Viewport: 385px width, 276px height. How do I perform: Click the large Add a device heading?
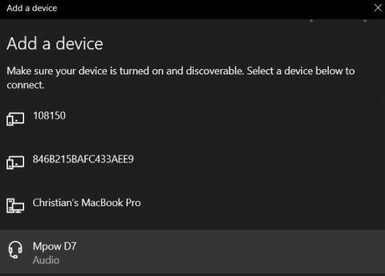(55, 44)
